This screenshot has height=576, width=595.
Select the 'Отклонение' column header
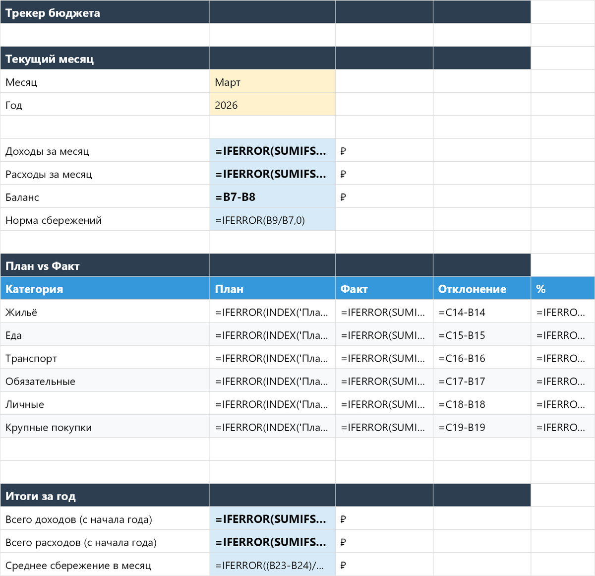pyautogui.click(x=481, y=289)
